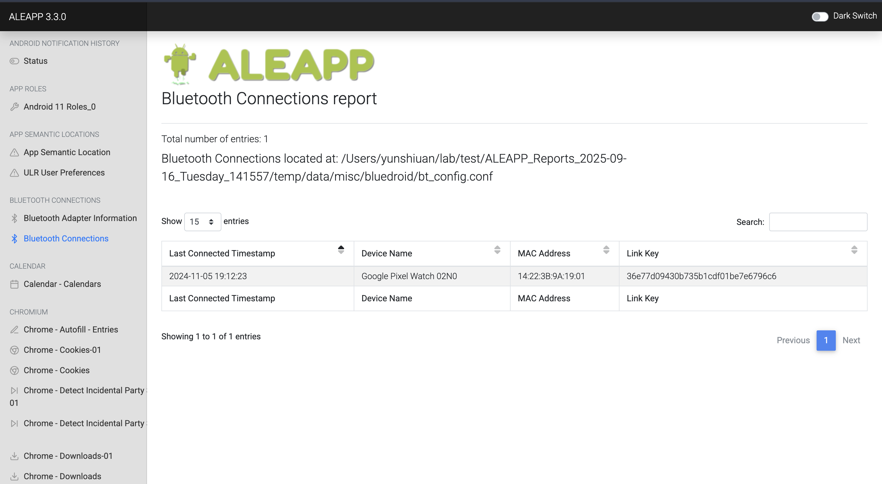The height and width of the screenshot is (484, 882).
Task: Open Chrome - Downloads-01 report
Action: 68,456
